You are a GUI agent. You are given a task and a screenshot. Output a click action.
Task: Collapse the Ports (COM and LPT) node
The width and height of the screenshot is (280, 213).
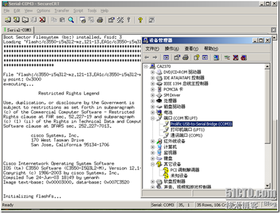click(x=152, y=118)
